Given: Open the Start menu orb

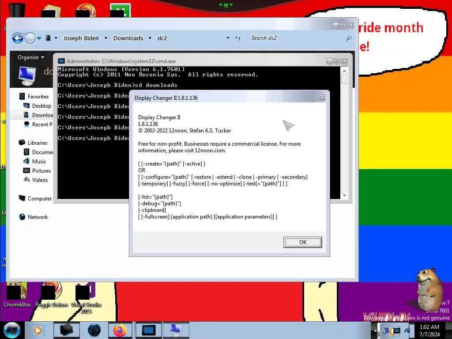Looking at the screenshot, I should coord(11,330).
